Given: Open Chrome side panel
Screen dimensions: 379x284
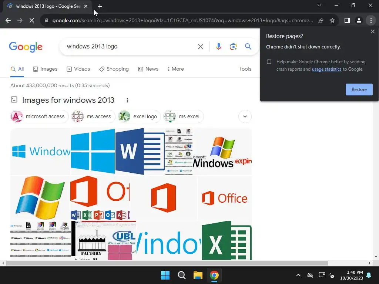Looking at the screenshot, I should 347,21.
